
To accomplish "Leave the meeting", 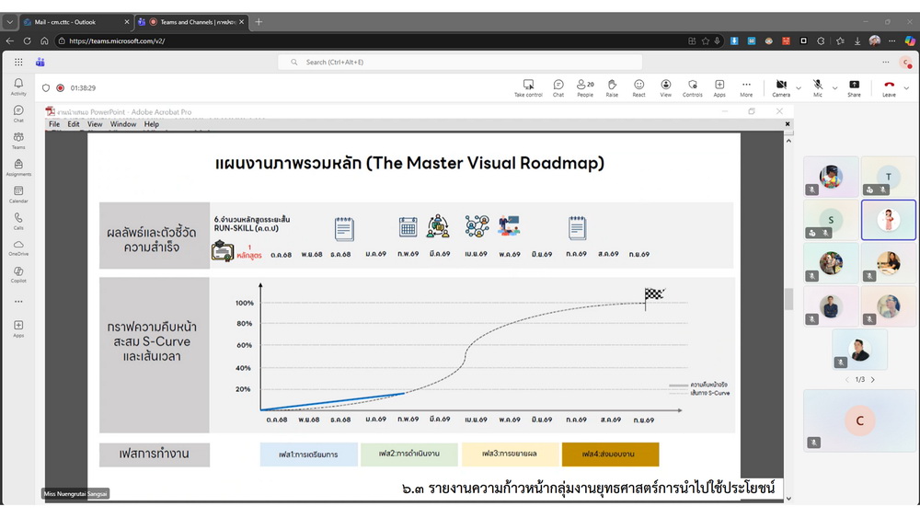I will [889, 87].
